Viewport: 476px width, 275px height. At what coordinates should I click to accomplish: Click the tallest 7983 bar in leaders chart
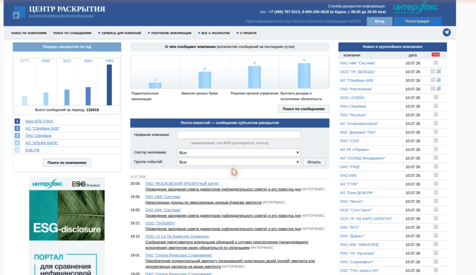pyautogui.click(x=109, y=85)
